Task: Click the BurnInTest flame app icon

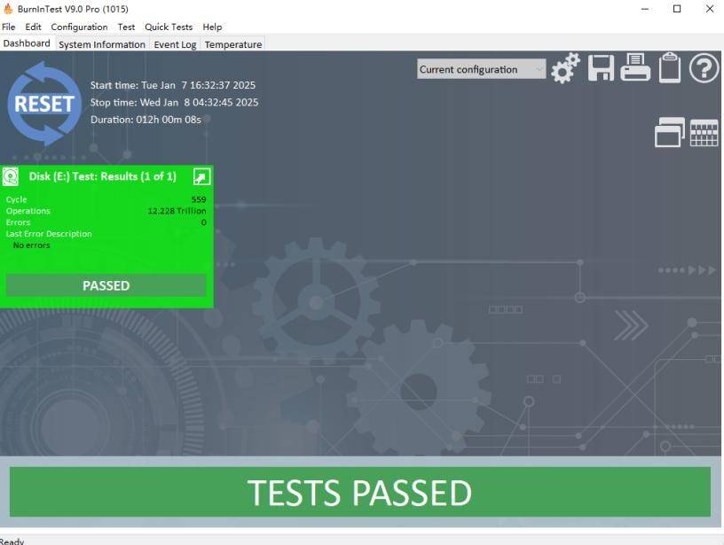Action: [x=8, y=8]
